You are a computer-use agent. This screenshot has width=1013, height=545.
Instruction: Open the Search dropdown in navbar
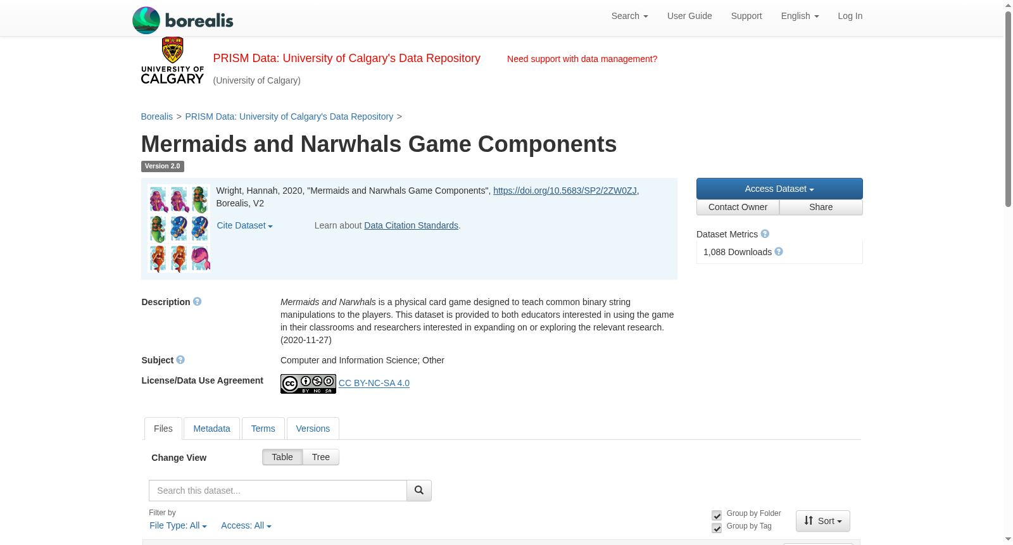click(x=629, y=16)
